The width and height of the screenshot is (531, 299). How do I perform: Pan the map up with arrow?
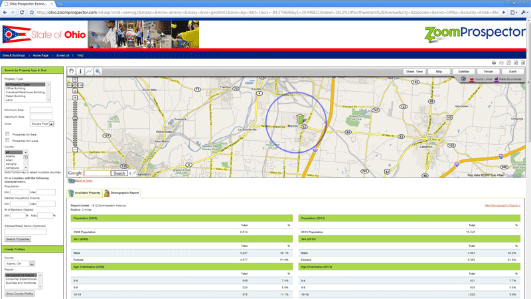(75, 80)
